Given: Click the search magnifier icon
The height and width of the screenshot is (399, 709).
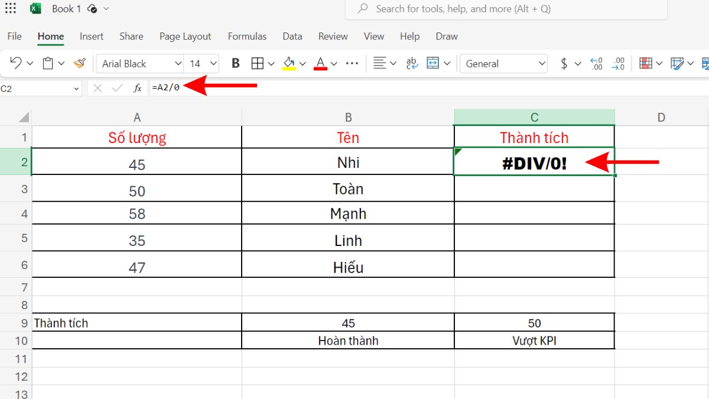Looking at the screenshot, I should [364, 9].
